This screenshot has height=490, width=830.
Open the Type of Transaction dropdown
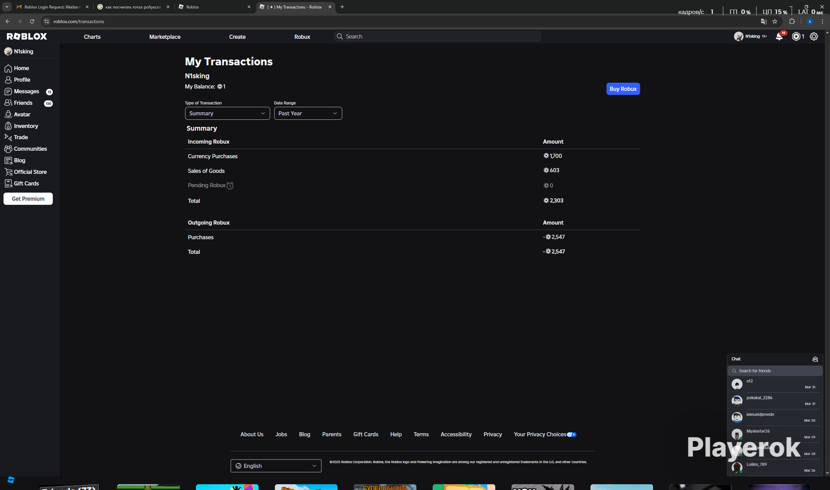pyautogui.click(x=227, y=113)
